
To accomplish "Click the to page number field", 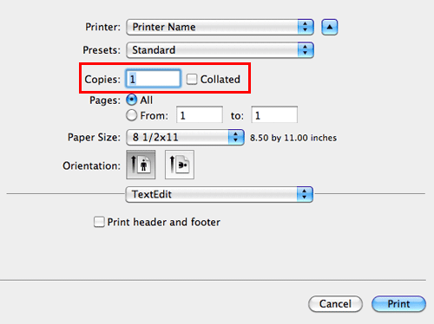I will [x=274, y=115].
